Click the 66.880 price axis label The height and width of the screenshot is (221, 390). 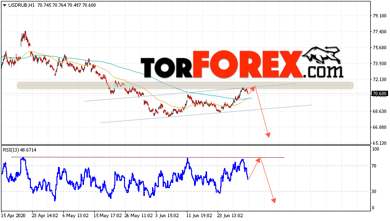(379, 127)
